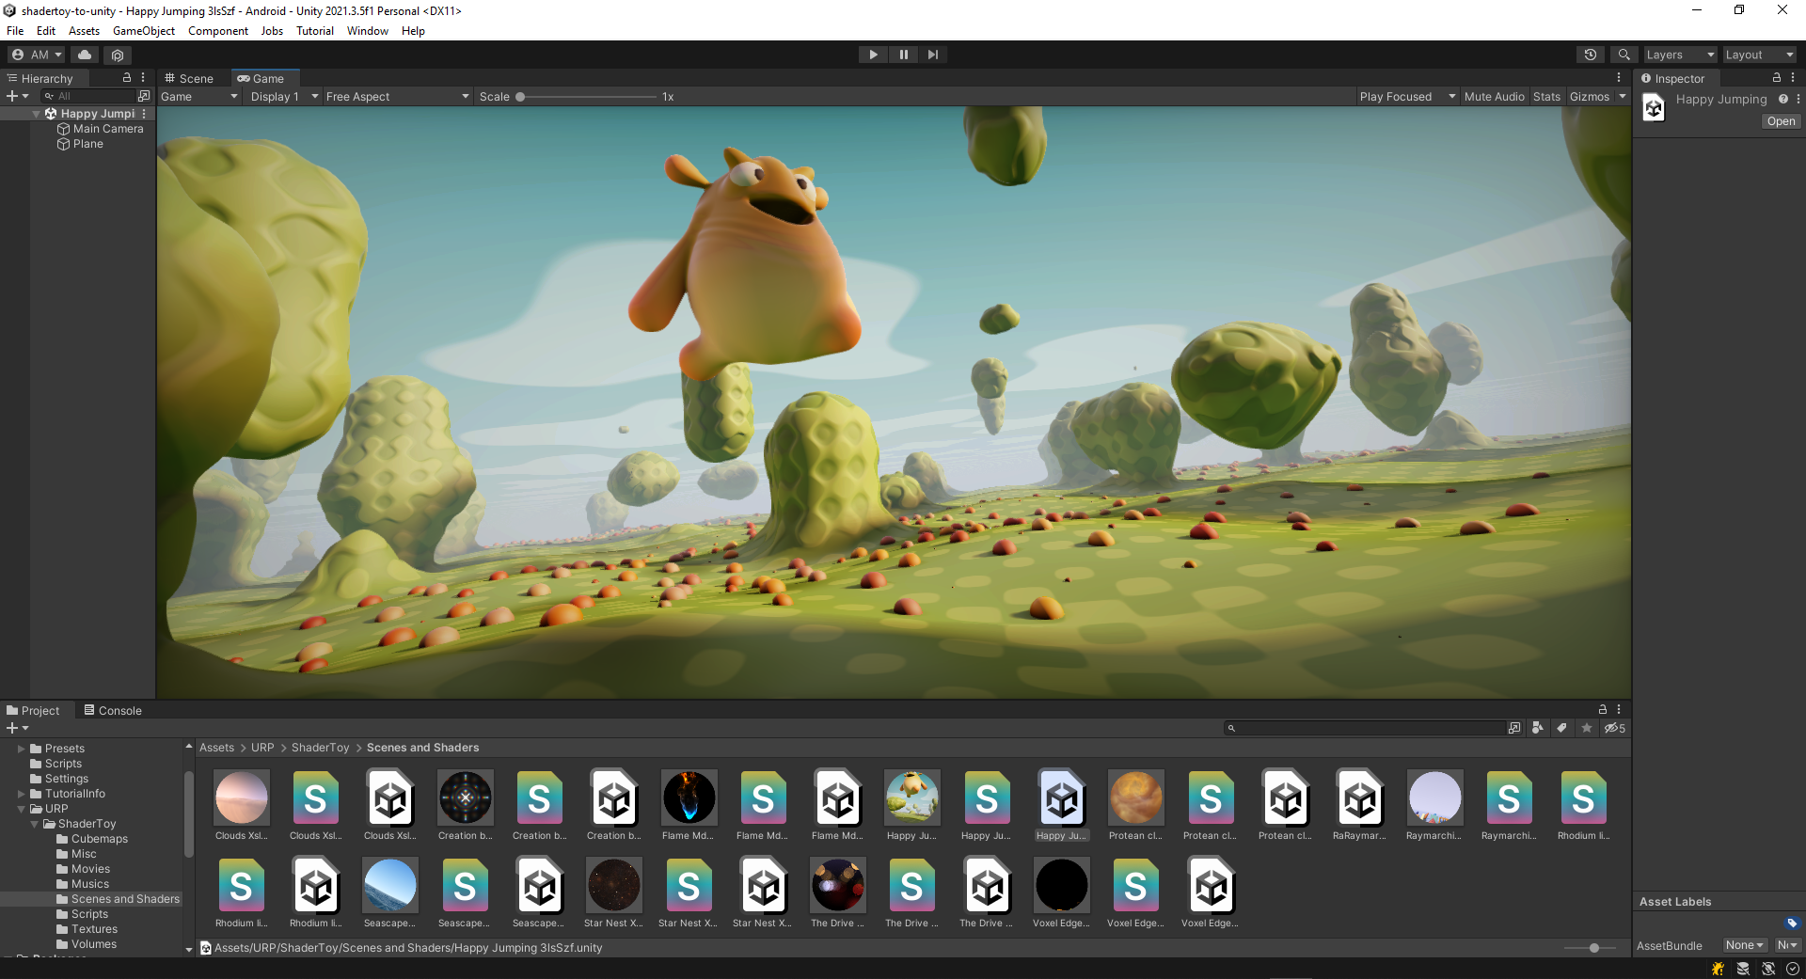Open the Display 1 dropdown
This screenshot has width=1806, height=979.
pyautogui.click(x=281, y=97)
